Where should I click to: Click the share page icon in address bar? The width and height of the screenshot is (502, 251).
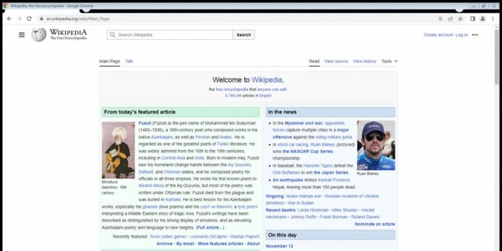pos(450,19)
